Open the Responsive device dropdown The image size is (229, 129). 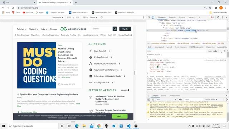tap(58, 17)
